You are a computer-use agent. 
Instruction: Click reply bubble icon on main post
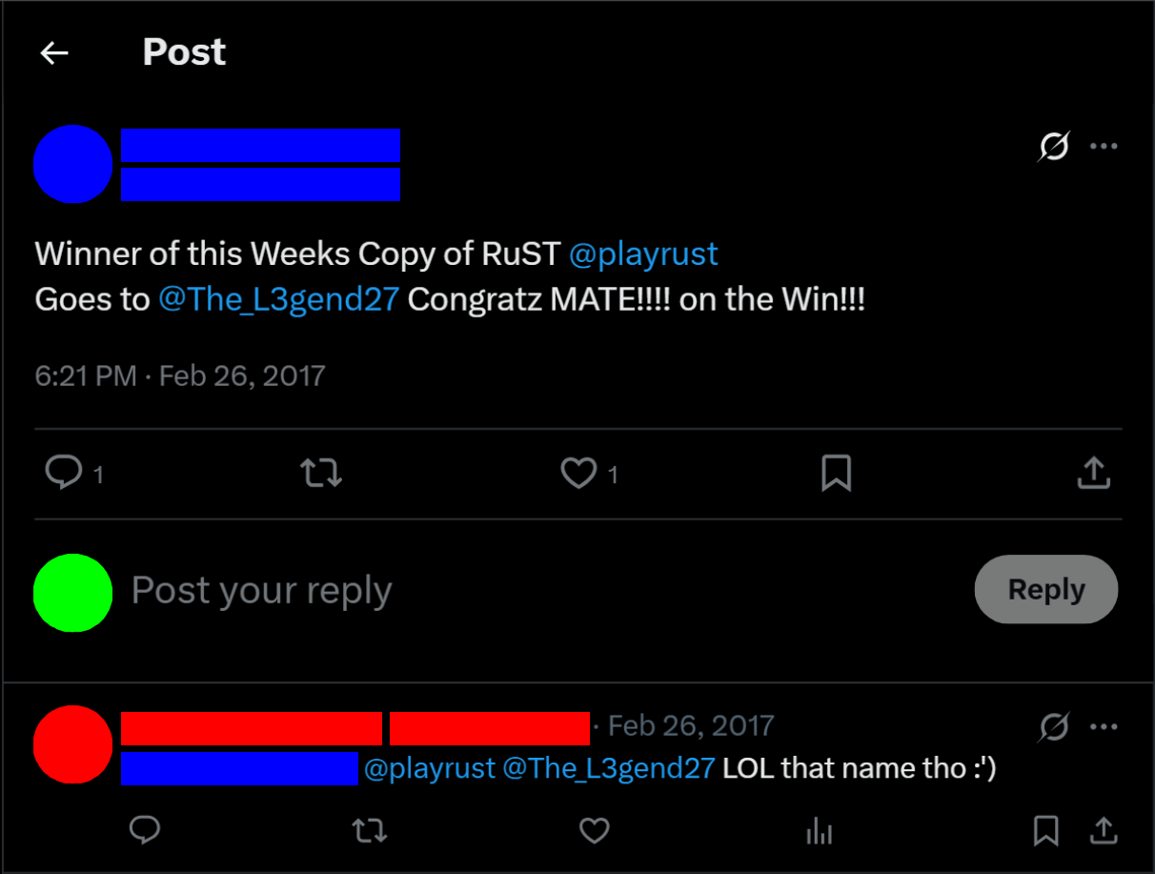click(64, 473)
